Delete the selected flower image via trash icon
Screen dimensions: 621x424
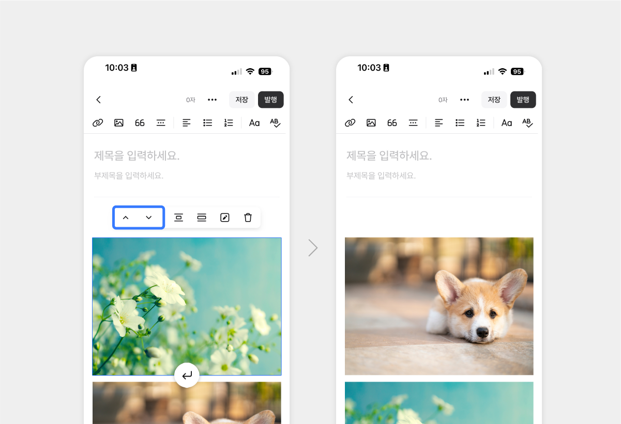248,217
